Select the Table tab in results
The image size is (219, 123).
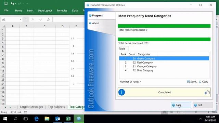click(122, 49)
